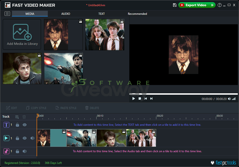Screen dimensions: 239x167
Task: Click the 00:30 mark on the timeline ruler
Action: point(219,116)
